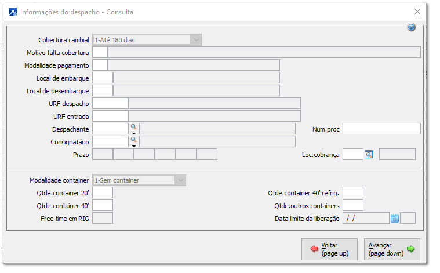The height and width of the screenshot is (273, 440).
Task: Expand the Modalidade container dropdown
Action: pos(180,180)
